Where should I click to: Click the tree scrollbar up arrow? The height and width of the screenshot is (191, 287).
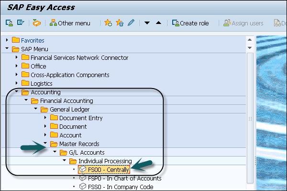(250, 40)
